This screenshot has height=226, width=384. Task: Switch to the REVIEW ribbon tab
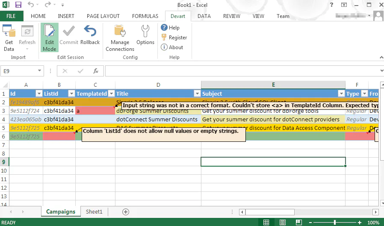pyautogui.click(x=232, y=16)
